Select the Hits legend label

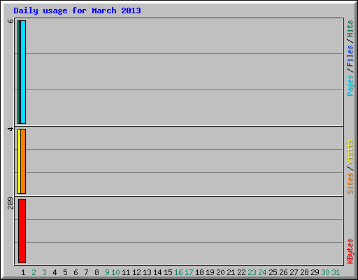(x=350, y=29)
